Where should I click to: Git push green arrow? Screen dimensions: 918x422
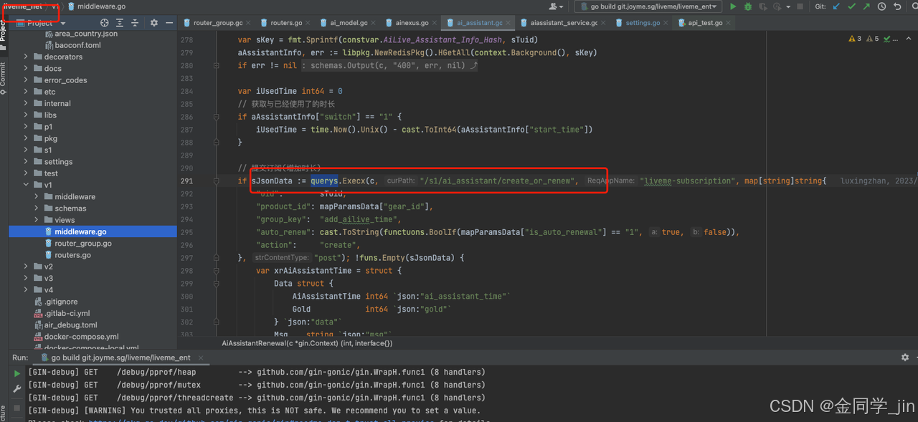click(866, 6)
